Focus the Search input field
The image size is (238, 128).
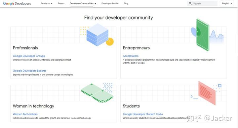point(202,3)
